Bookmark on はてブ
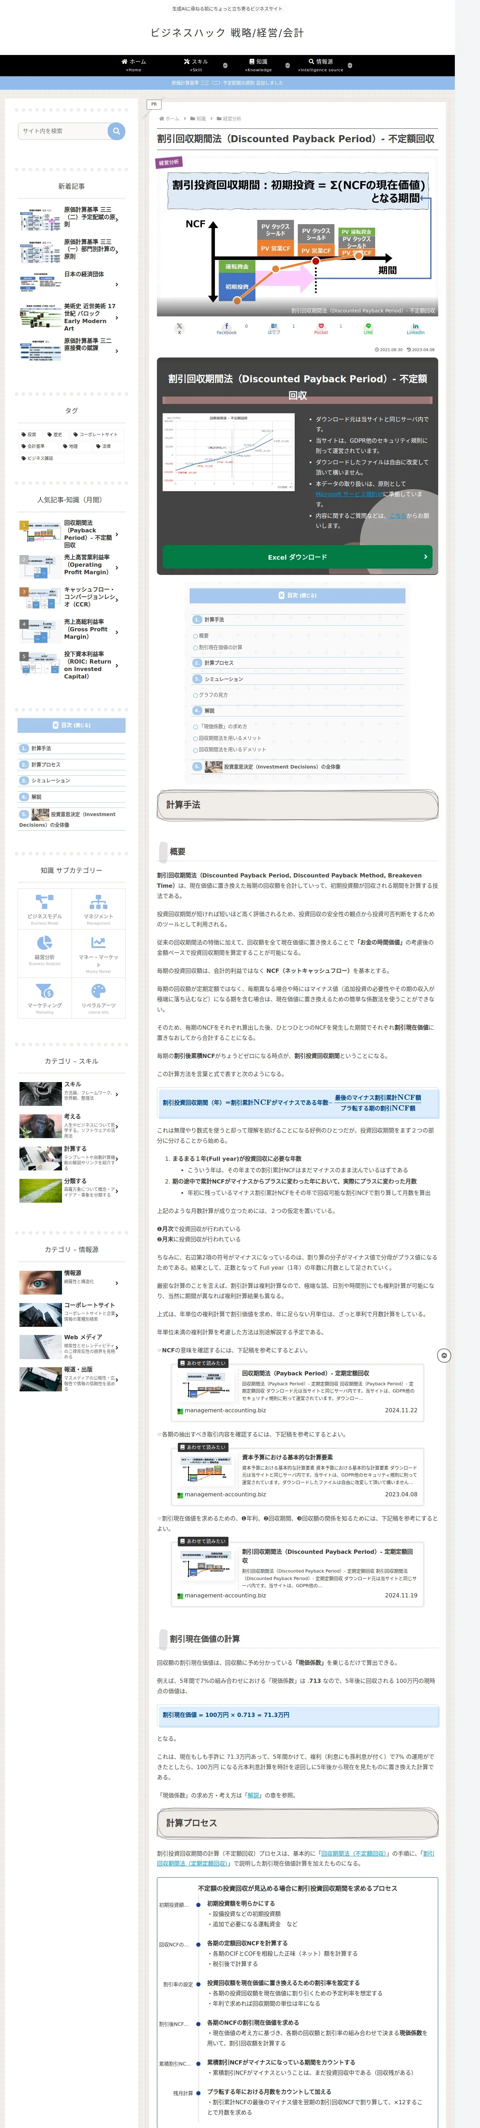Screen dimensions: 480x2128 [274, 328]
